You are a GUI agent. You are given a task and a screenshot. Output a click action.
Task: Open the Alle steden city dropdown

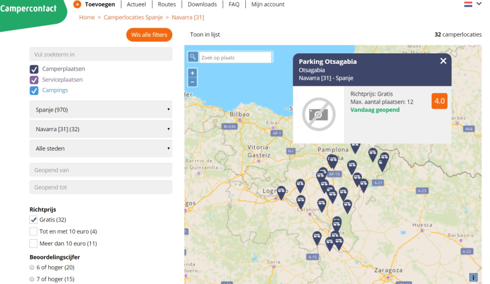pos(101,148)
